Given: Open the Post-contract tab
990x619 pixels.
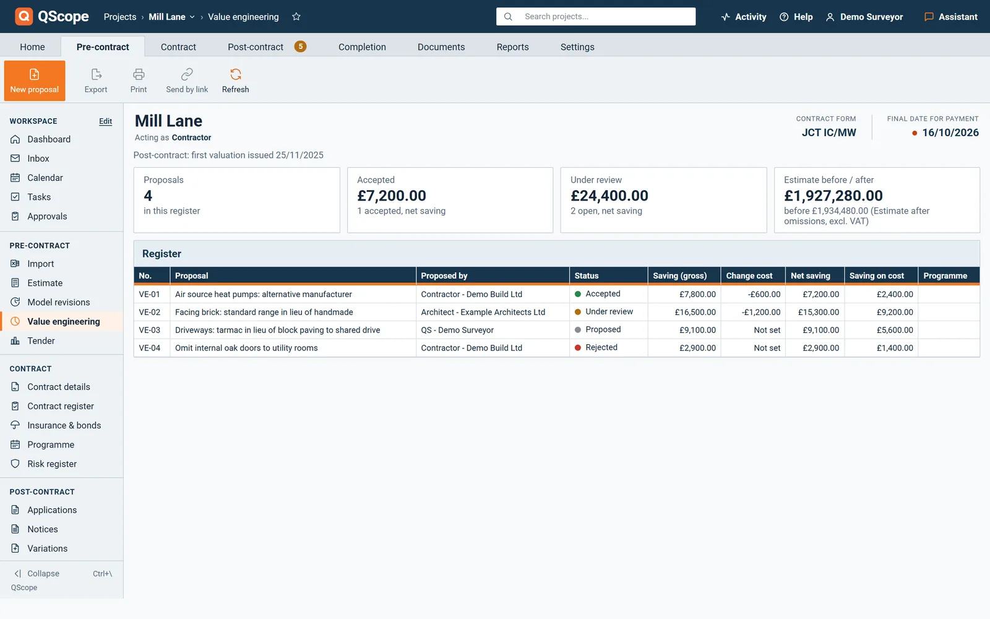Looking at the screenshot, I should click(267, 46).
